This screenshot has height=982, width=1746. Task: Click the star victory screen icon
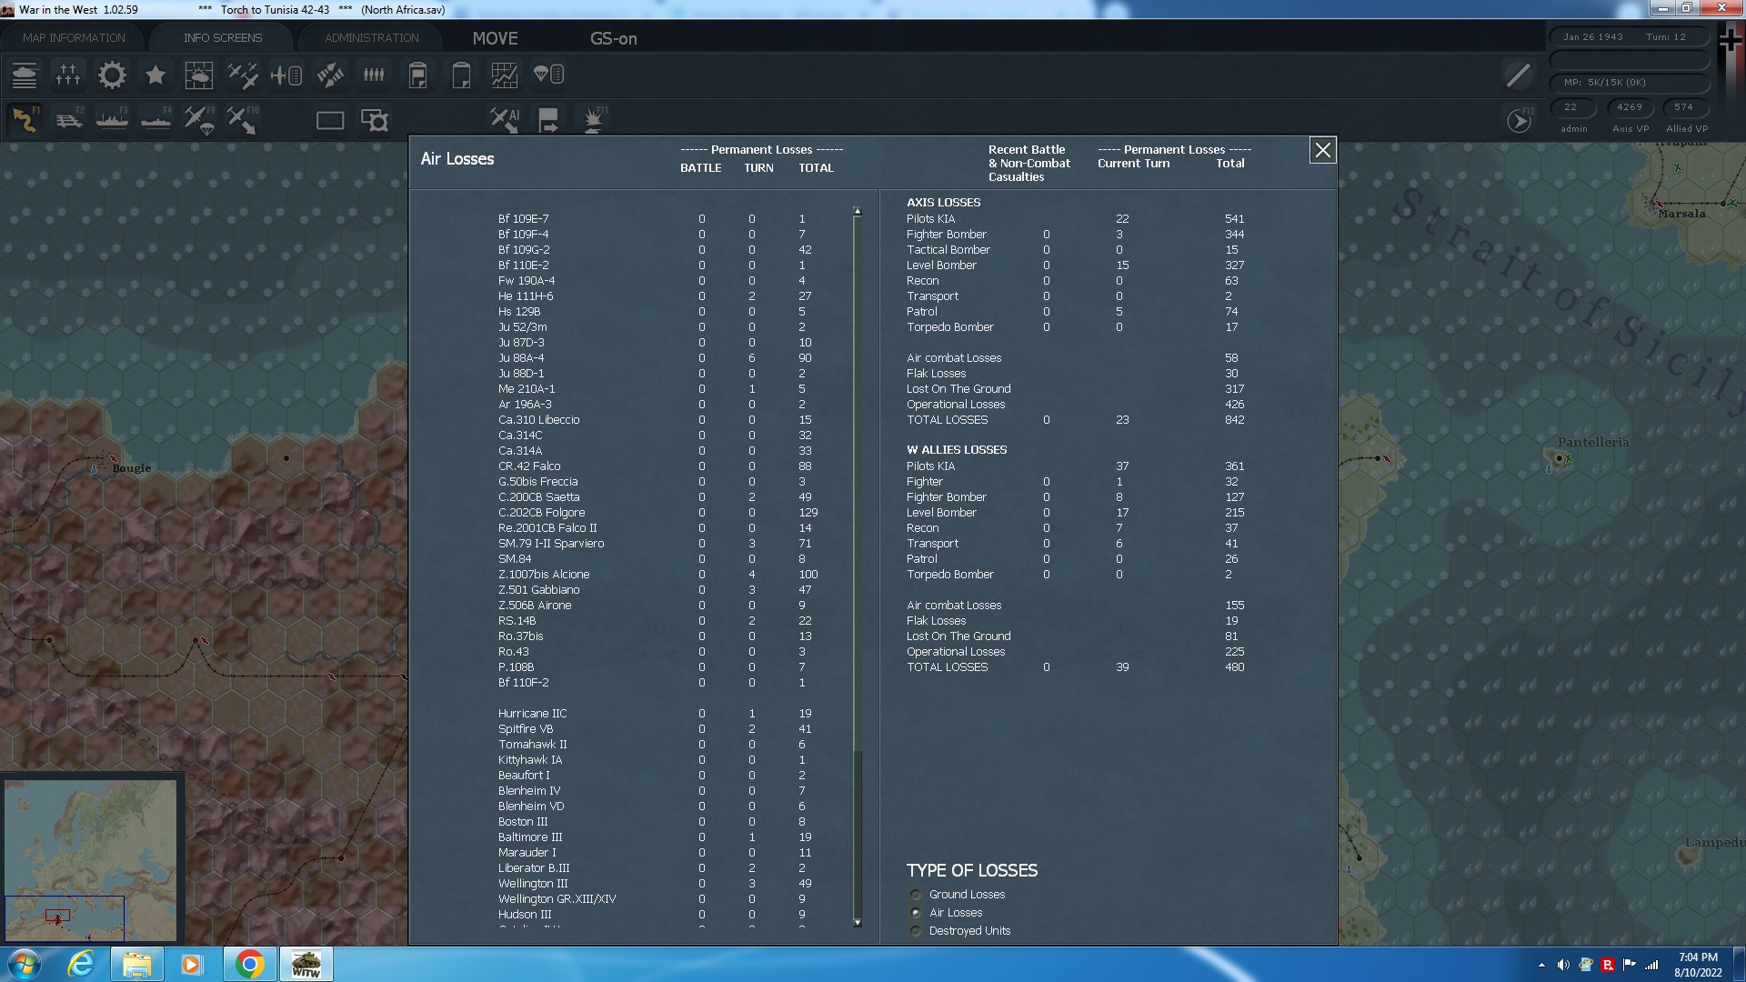[156, 75]
